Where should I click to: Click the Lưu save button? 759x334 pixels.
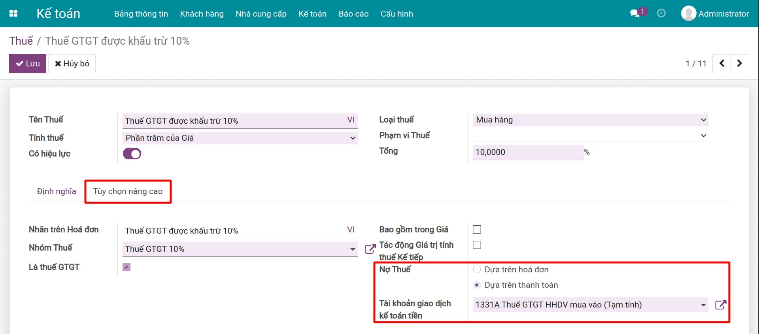pyautogui.click(x=28, y=64)
